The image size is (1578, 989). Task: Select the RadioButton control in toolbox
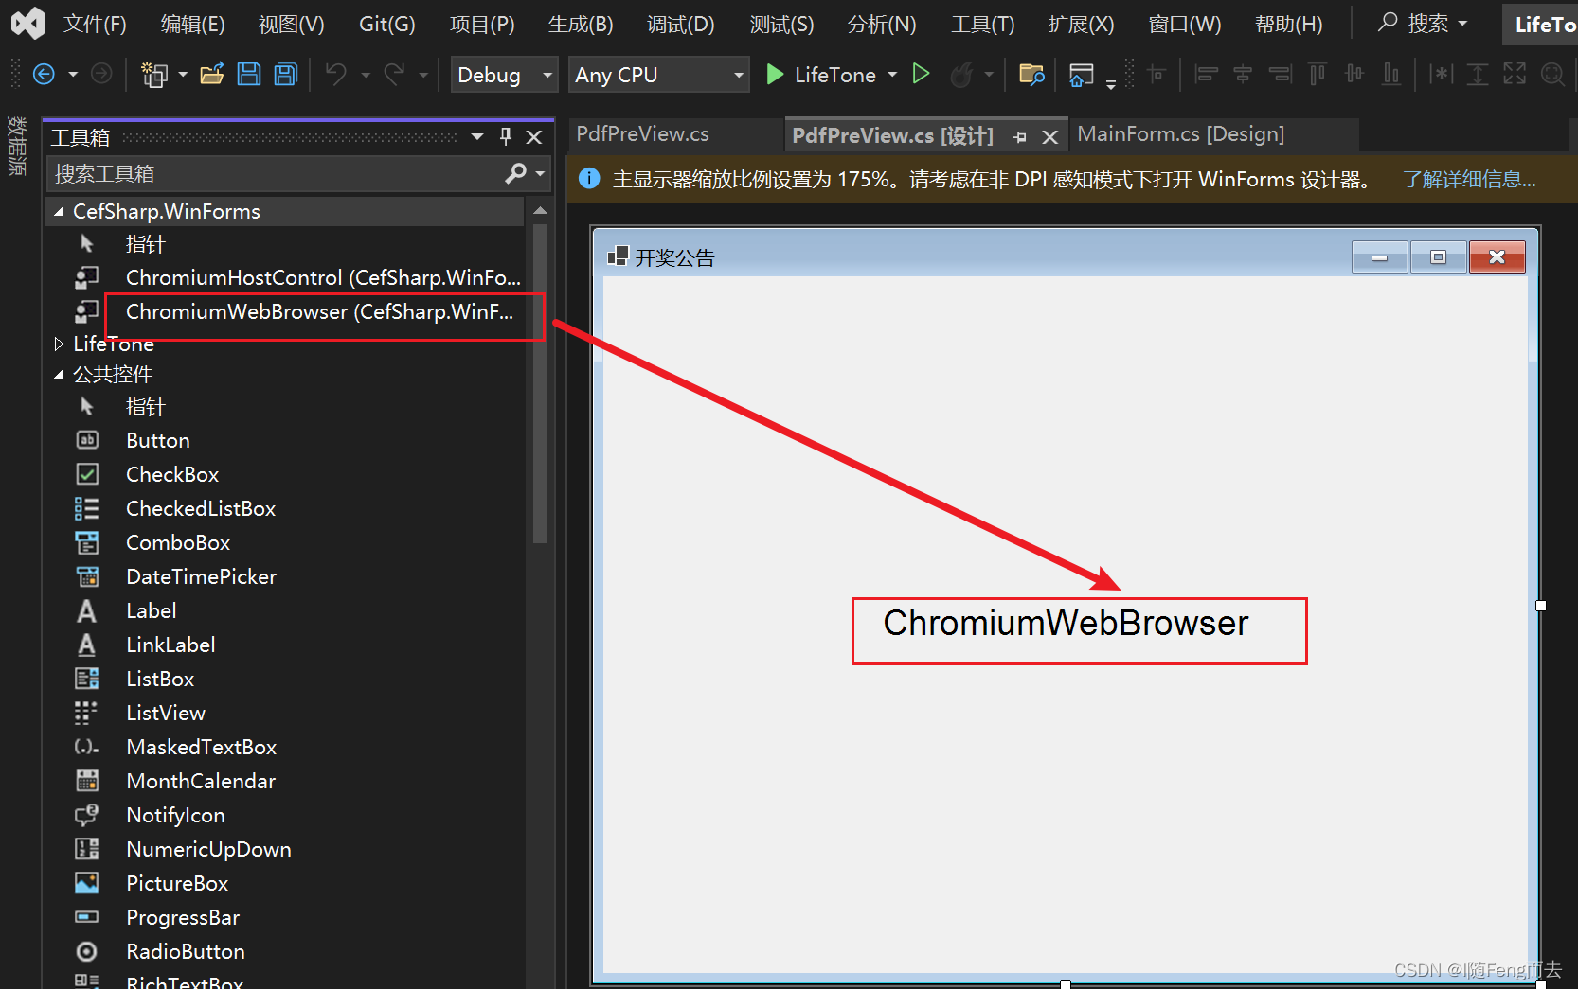click(x=284, y=951)
